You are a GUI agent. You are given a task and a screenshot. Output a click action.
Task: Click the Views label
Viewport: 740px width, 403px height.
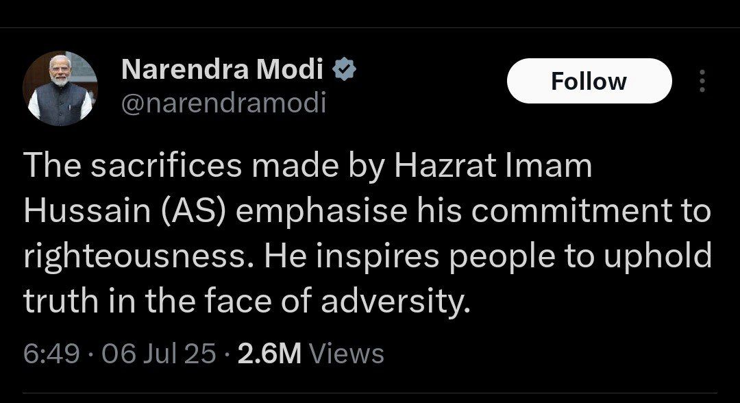coord(346,354)
